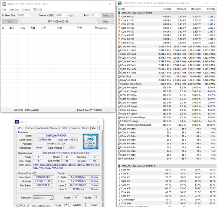The image size is (217, 207).
Task: Open the Graphs menu in LinX
Action: pyautogui.click(x=26, y=10)
